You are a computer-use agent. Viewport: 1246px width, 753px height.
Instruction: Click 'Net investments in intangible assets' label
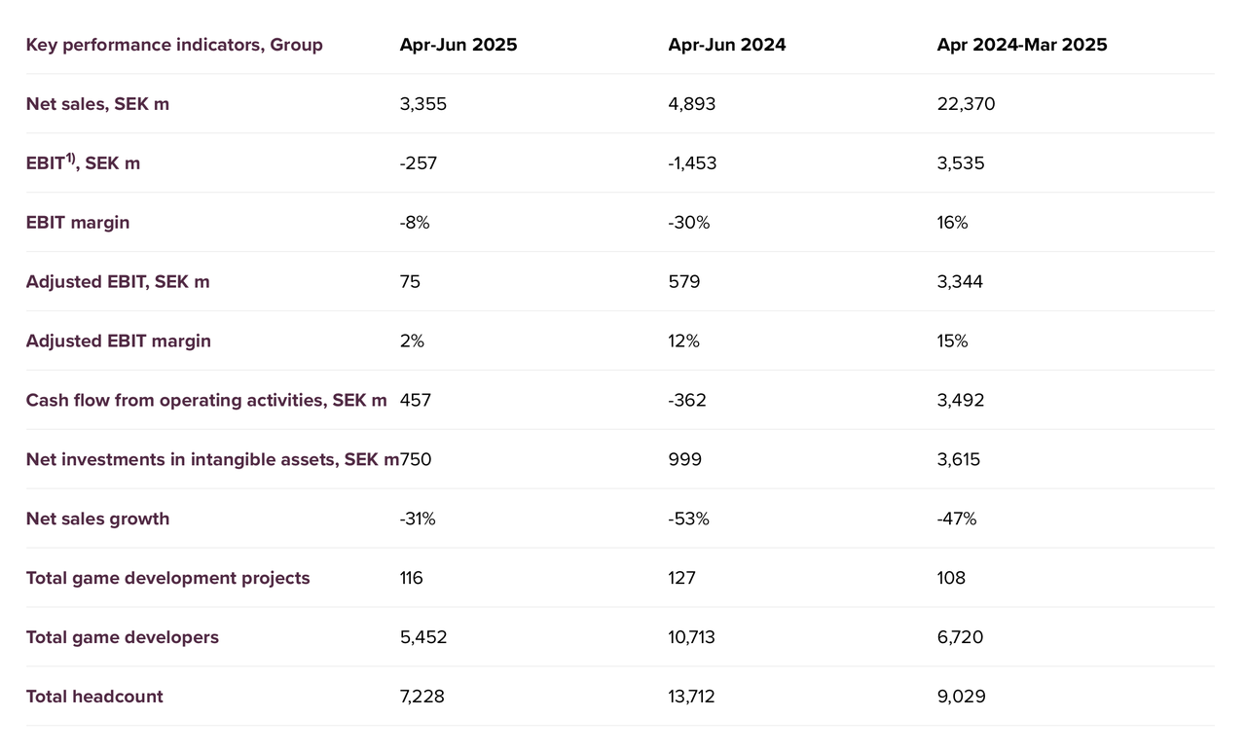click(x=211, y=459)
